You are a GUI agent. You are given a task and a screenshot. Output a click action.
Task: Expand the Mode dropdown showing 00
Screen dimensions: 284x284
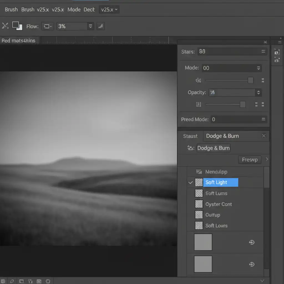(x=258, y=68)
